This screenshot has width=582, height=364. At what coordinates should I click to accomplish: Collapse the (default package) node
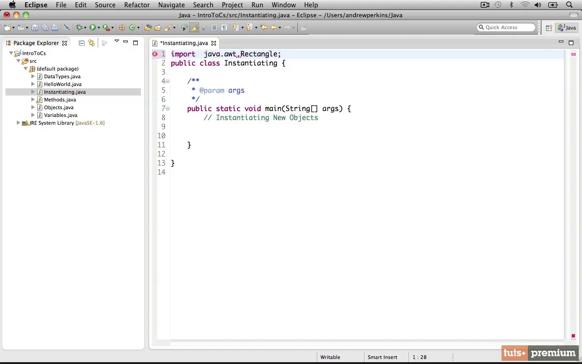[25, 69]
